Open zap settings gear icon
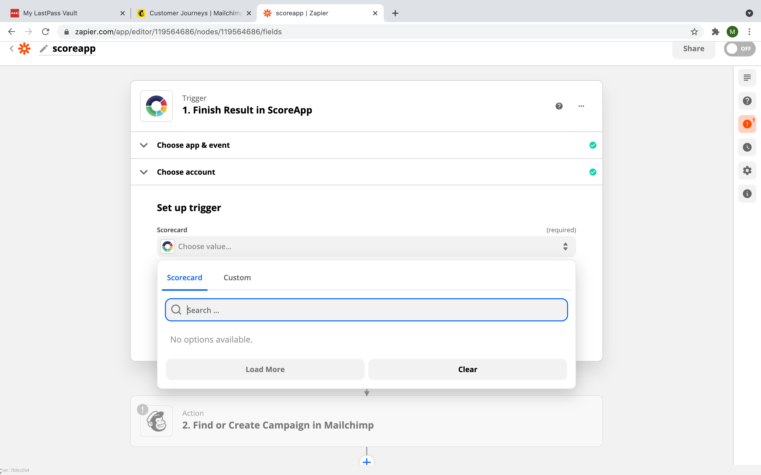The image size is (761, 475). pos(747,170)
